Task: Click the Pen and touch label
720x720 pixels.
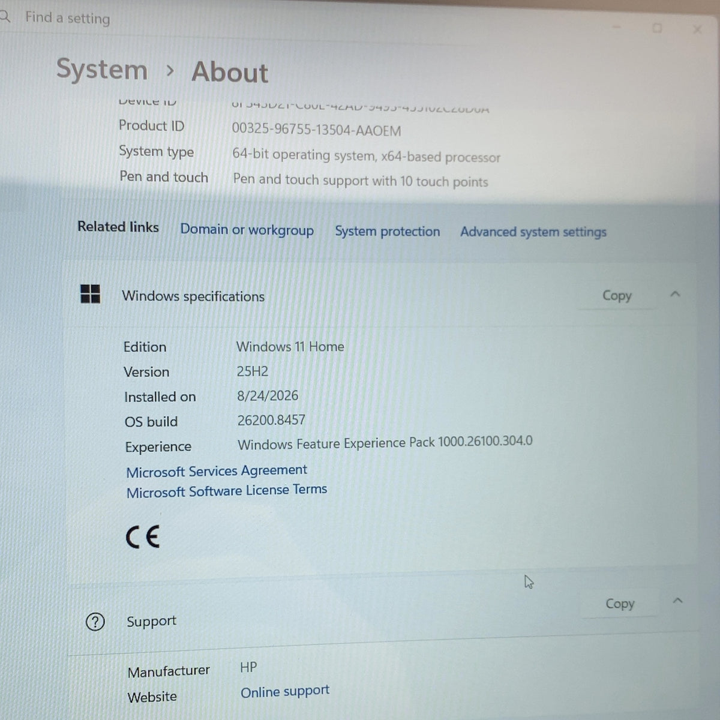Action: pos(164,177)
